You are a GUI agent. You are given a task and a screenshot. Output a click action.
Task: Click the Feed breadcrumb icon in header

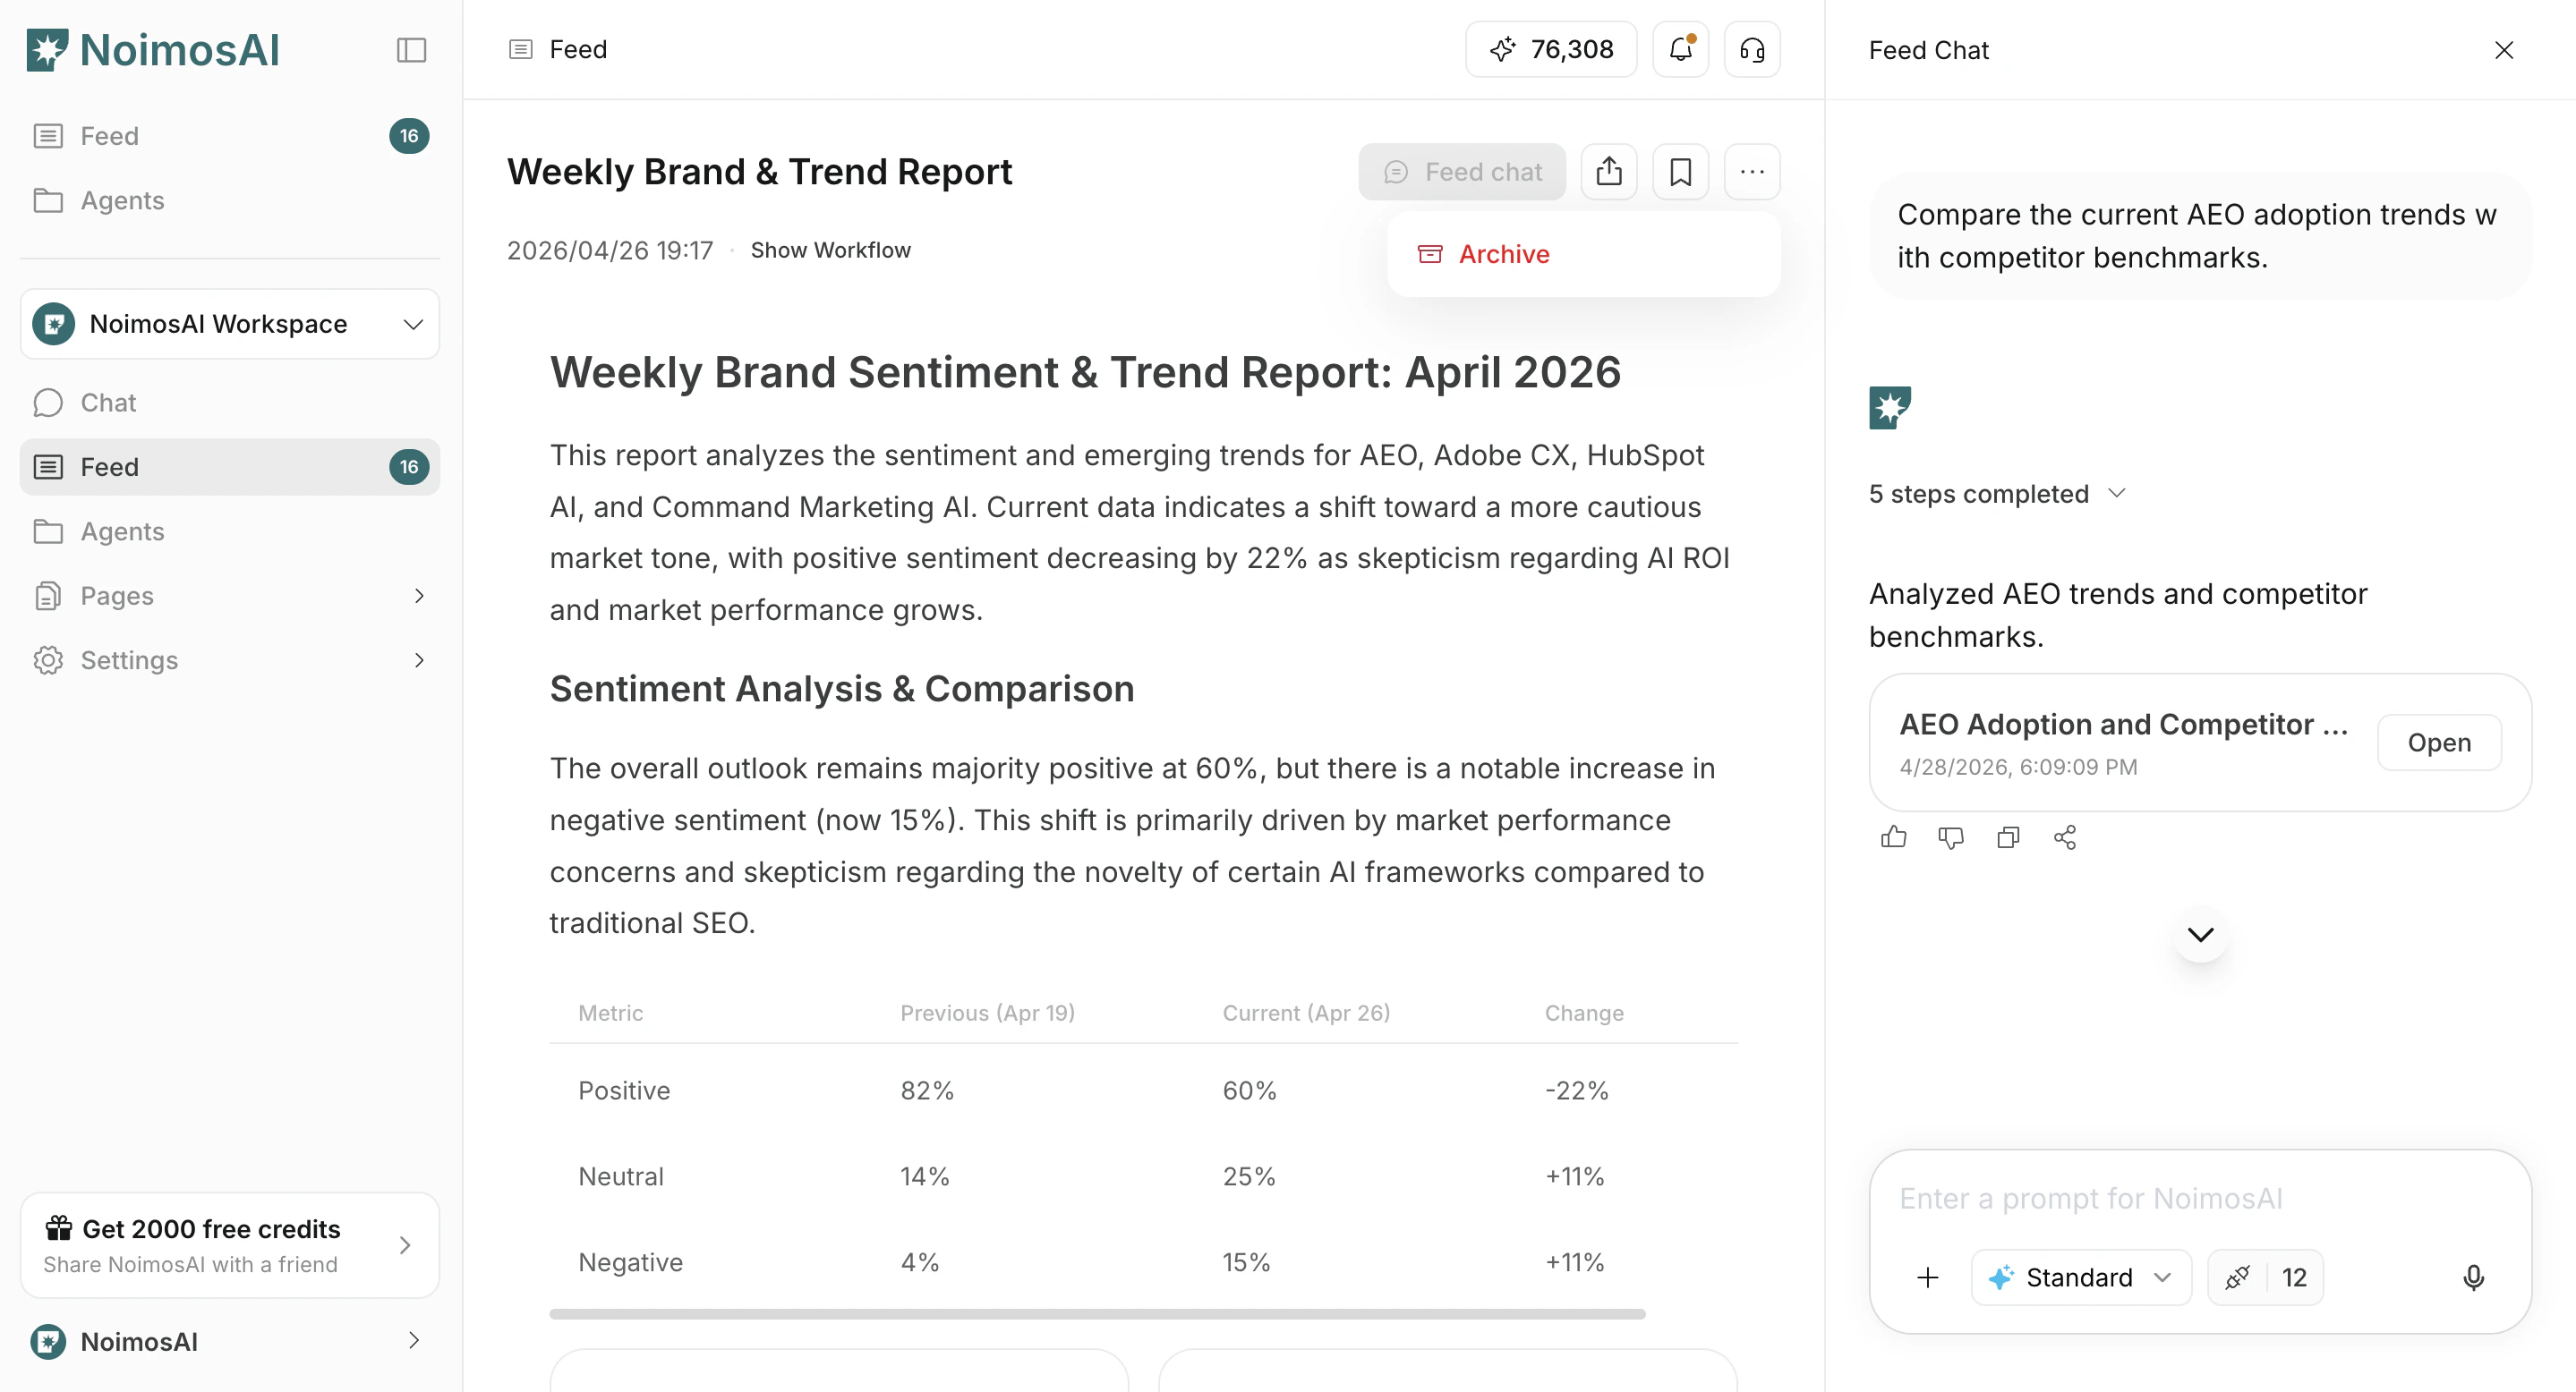point(521,49)
